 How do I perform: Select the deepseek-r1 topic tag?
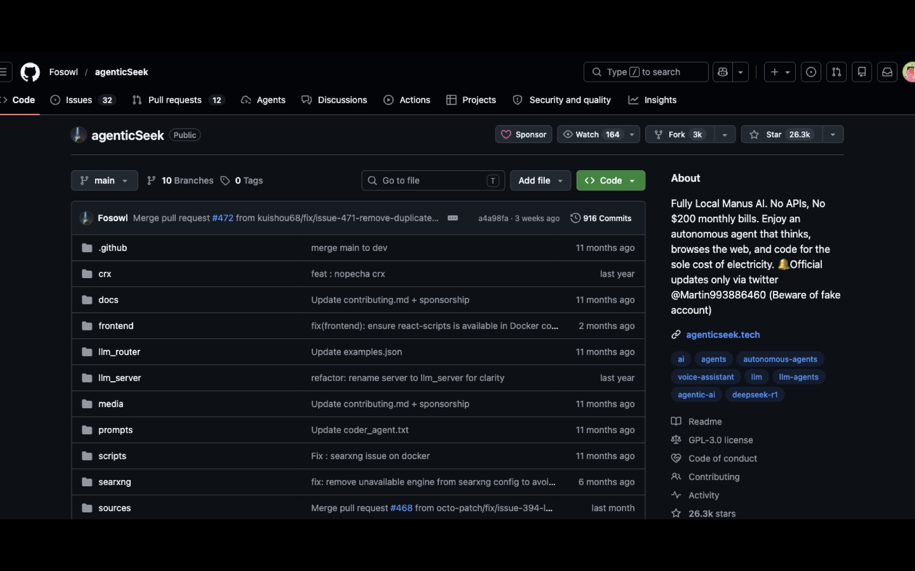(x=755, y=395)
